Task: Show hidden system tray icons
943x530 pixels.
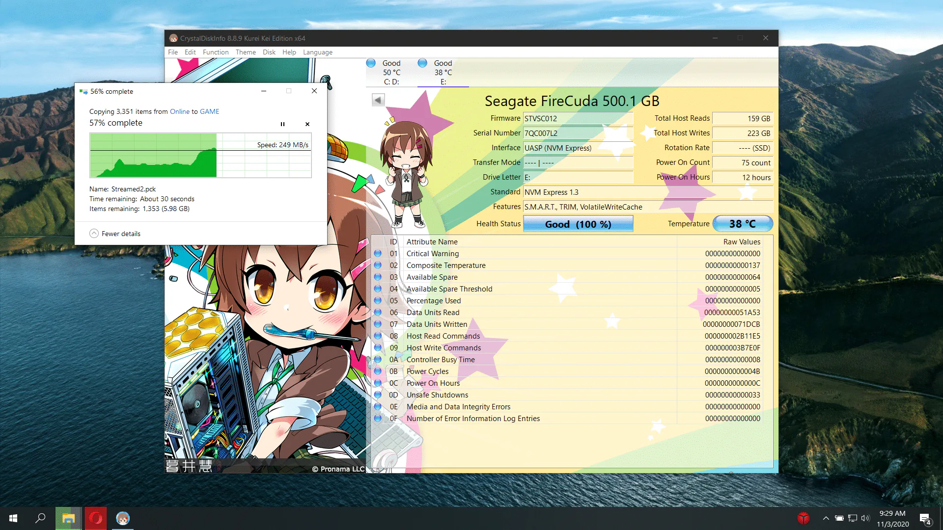Action: click(826, 518)
